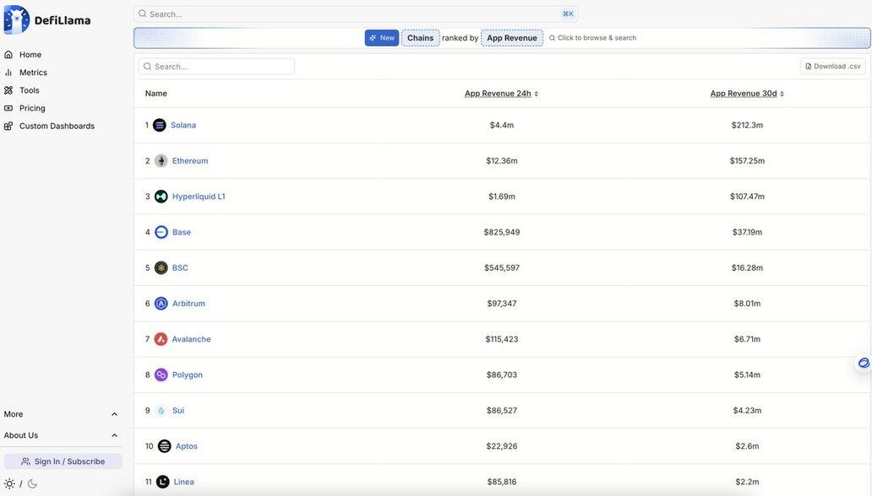This screenshot has height=496, width=872.
Task: Click the Home icon in sidebar
Action: (x=8, y=55)
